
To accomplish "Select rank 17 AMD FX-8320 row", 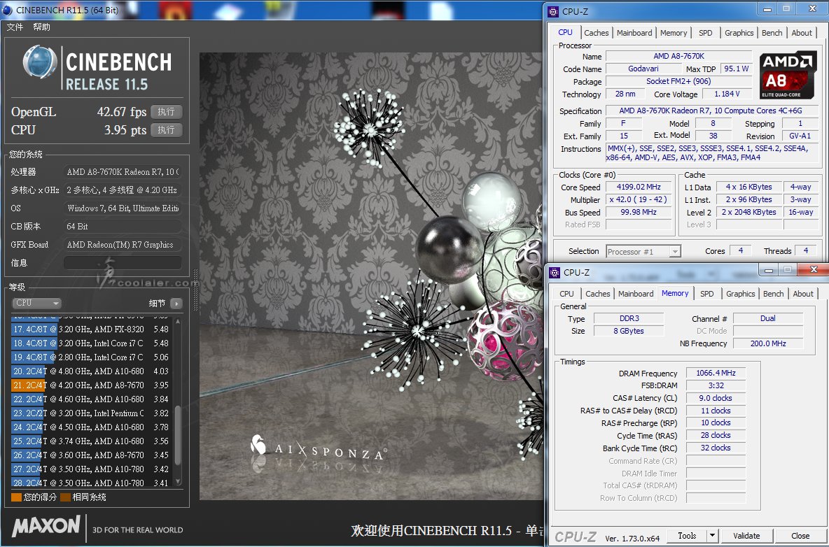I will coord(91,329).
